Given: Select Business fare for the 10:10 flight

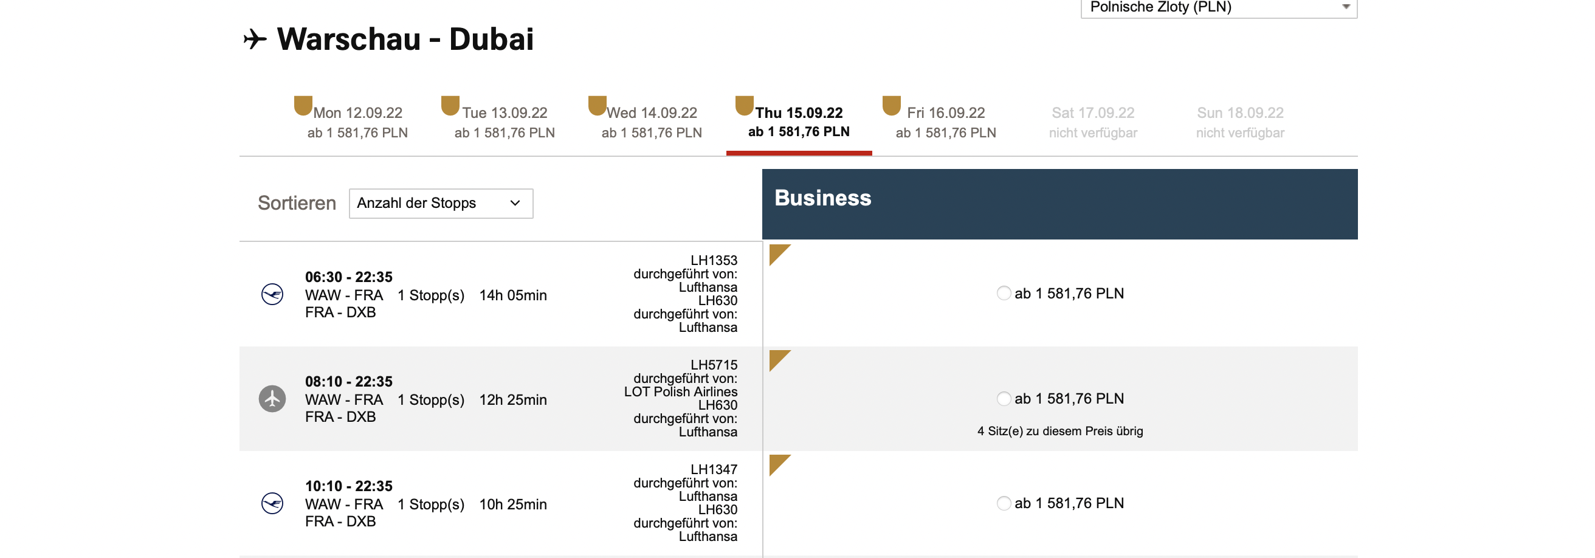Looking at the screenshot, I should point(1003,503).
